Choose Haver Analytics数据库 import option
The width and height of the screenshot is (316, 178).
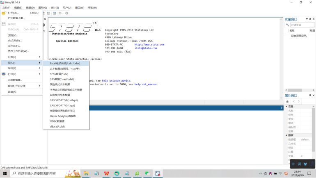pos(66,116)
